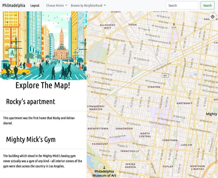Image resolution: width=218 pixels, height=178 pixels.
Task: Click the geolocate crosshair icon on map
Action: click(212, 17)
